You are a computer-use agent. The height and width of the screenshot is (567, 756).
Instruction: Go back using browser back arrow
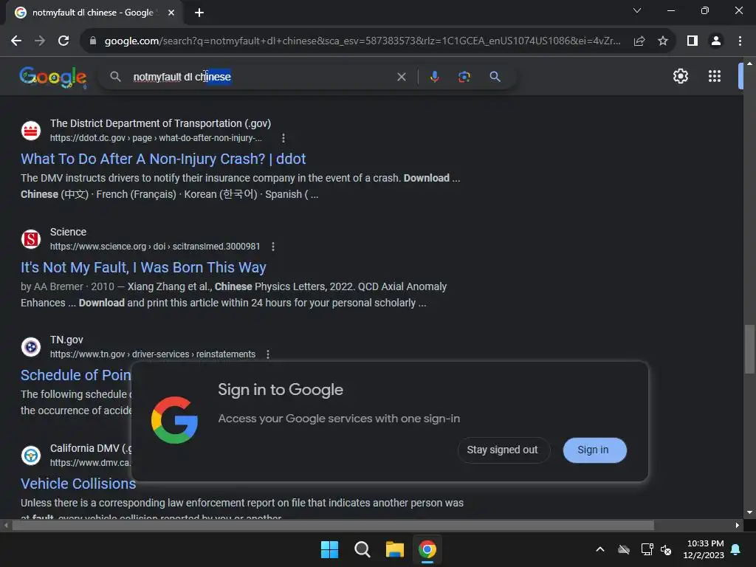[16, 41]
